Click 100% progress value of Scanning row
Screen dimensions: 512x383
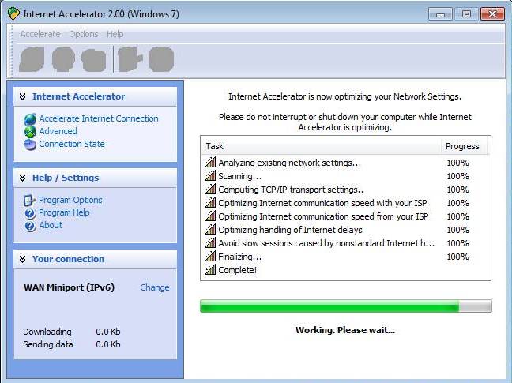click(x=457, y=176)
